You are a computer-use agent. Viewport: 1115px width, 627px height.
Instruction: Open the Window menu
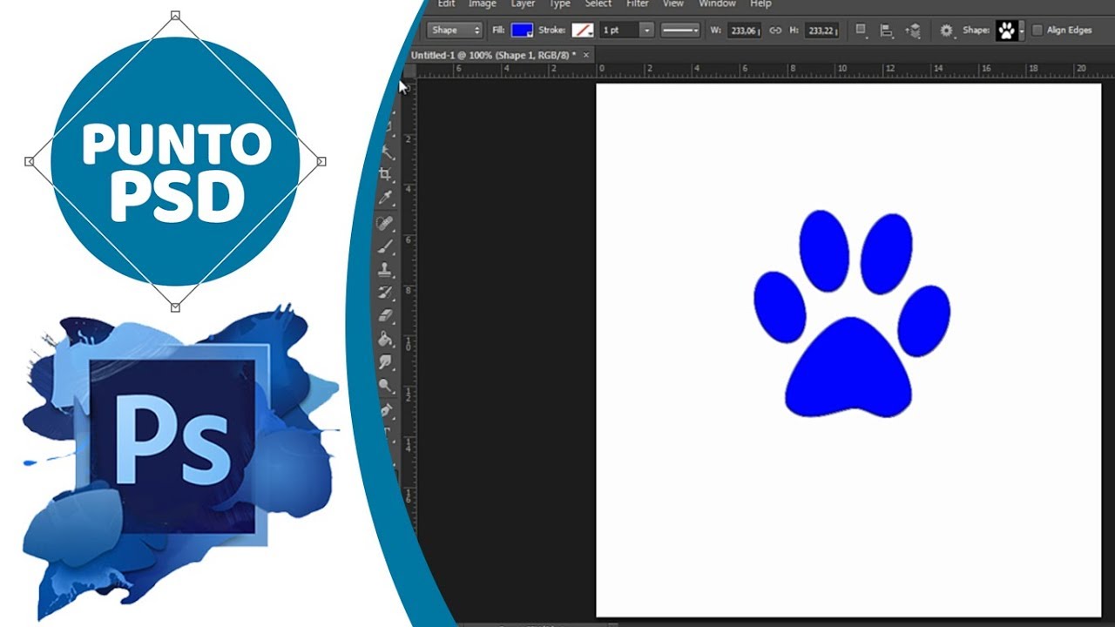(x=717, y=4)
